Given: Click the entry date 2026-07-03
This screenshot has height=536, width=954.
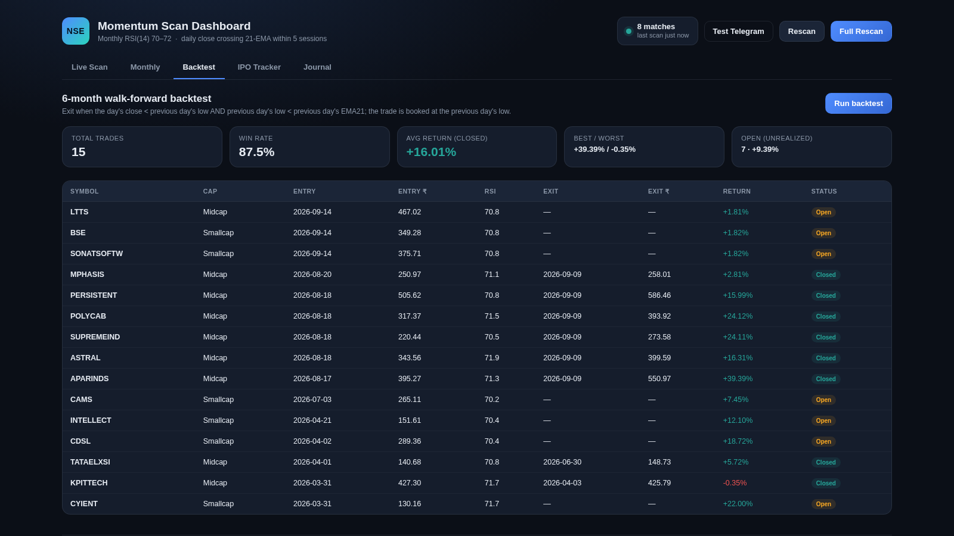Looking at the screenshot, I should [x=312, y=400].
